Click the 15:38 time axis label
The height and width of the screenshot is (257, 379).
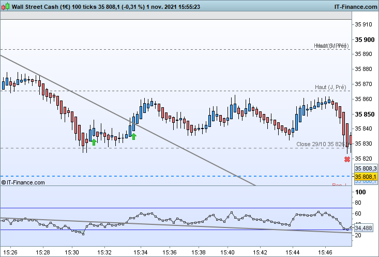[x=199, y=252]
